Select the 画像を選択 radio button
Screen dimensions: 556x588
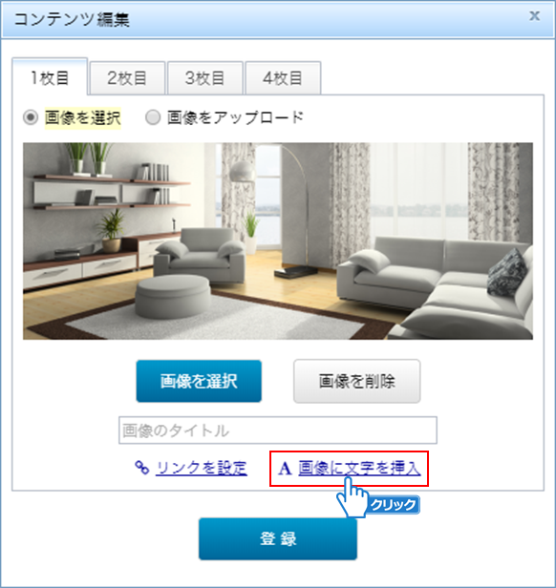pyautogui.click(x=31, y=117)
